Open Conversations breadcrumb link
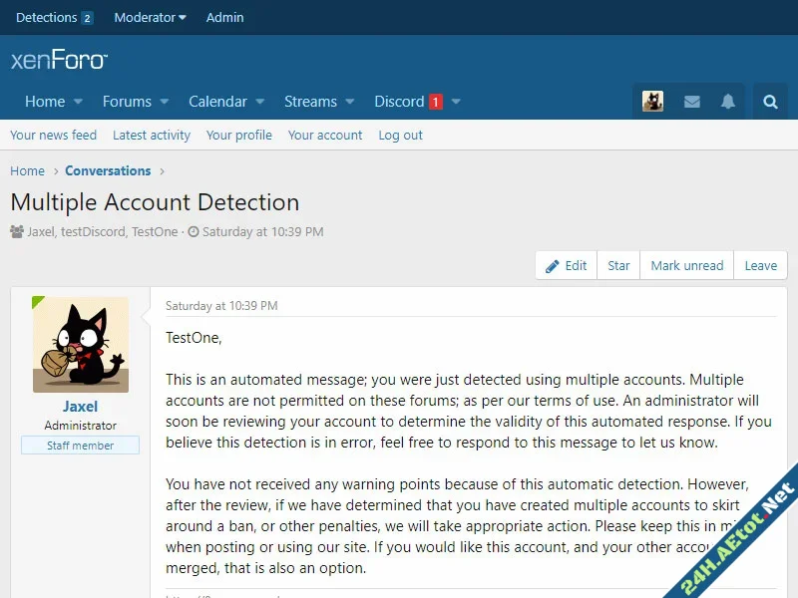Viewport: 798px width, 598px height. pos(108,171)
